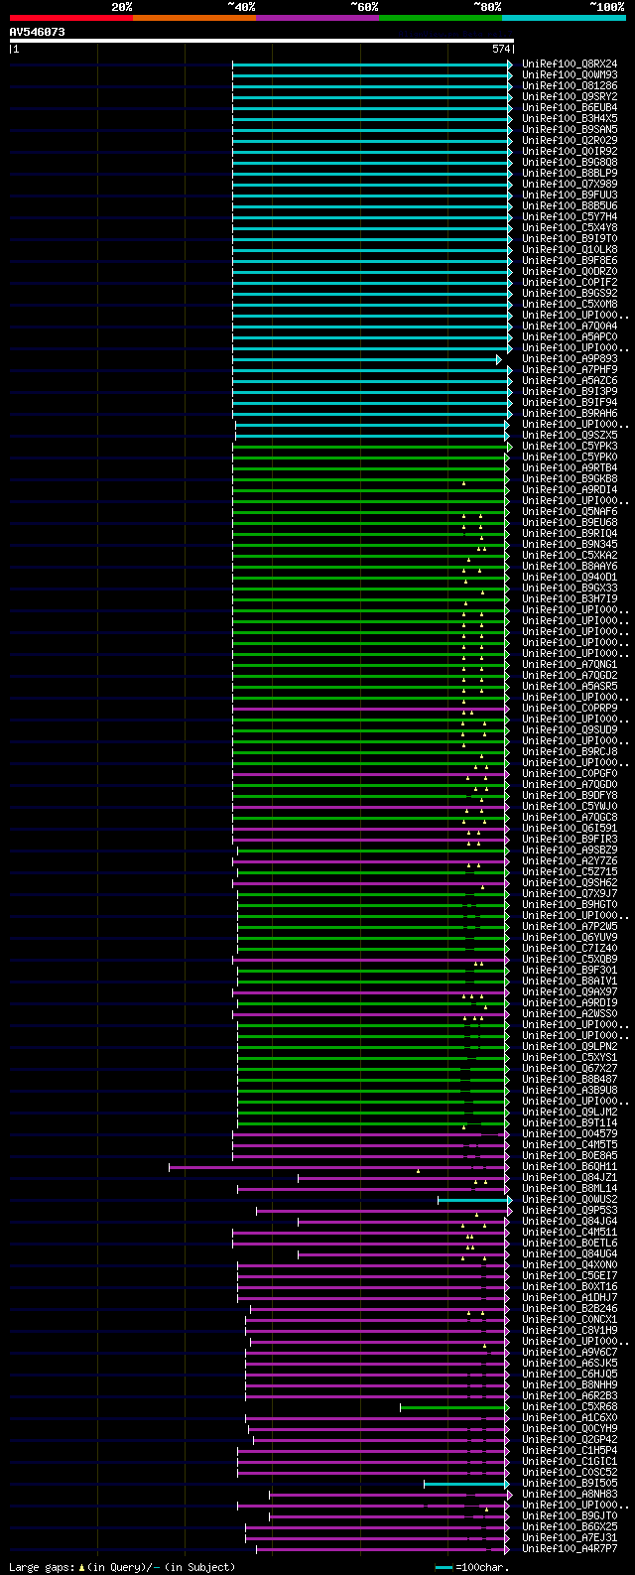Open hit UniRef100_B6EUB4
The height and width of the screenshot is (1575, 635).
tap(571, 107)
